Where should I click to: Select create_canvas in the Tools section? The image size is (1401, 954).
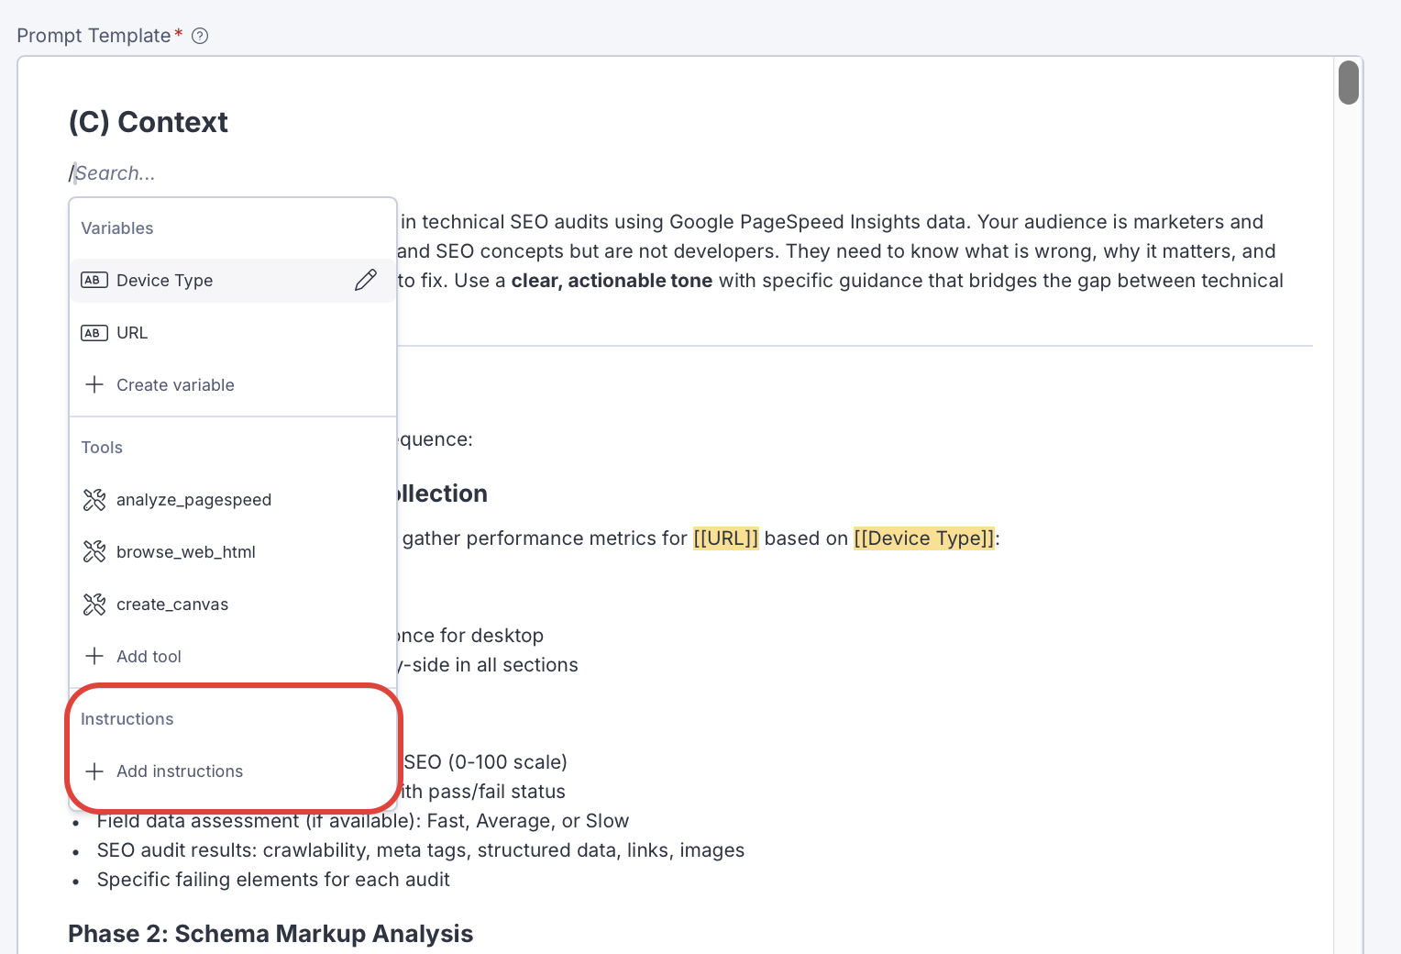tap(172, 605)
